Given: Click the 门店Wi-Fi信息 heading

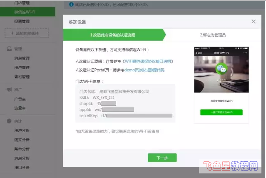Looking at the screenshot, I should click(89, 82).
